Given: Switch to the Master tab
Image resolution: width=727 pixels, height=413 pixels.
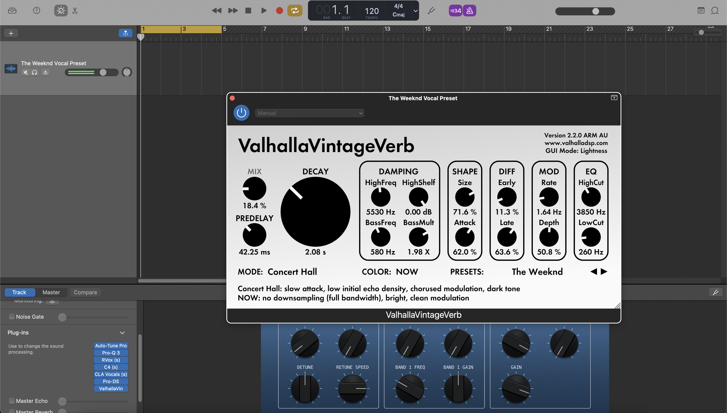Looking at the screenshot, I should click(x=51, y=292).
